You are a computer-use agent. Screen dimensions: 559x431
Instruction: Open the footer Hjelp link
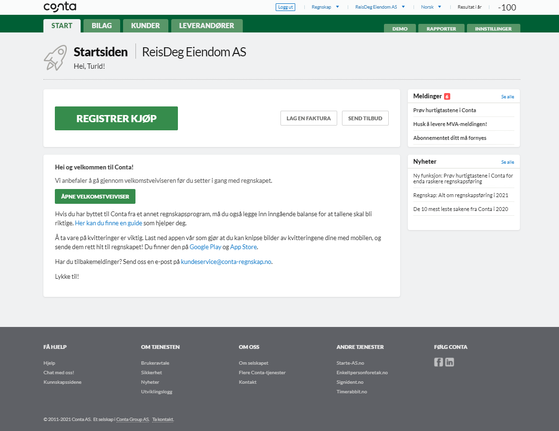pyautogui.click(x=49, y=363)
